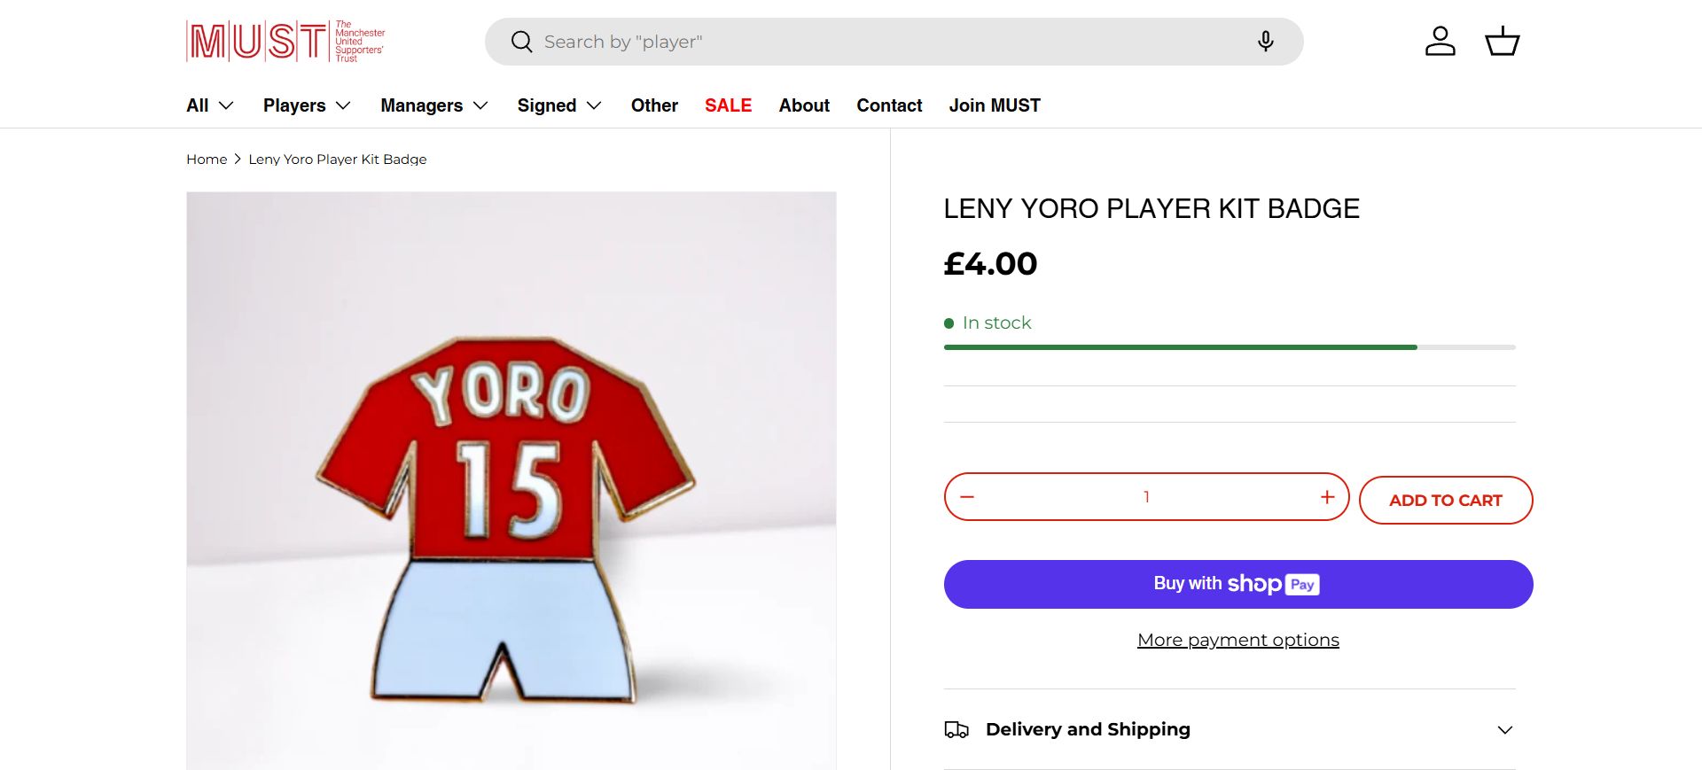Open the shopping basket icon
The height and width of the screenshot is (770, 1702).
tap(1502, 42)
